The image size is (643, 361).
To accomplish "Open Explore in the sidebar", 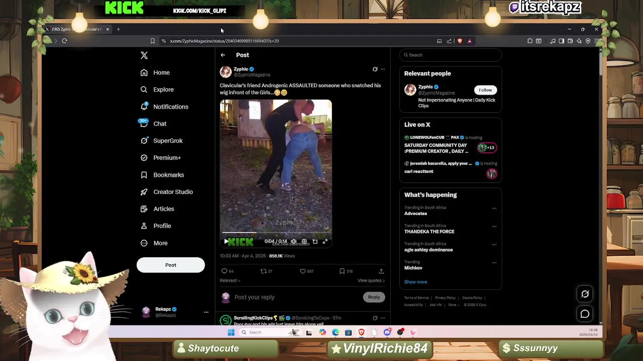I will tap(157, 90).
